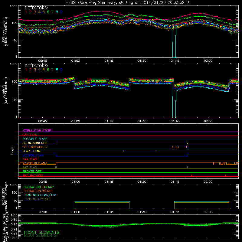Click detector number 4 in the rear segments legend
The width and height of the screenshot is (242, 242).
click(x=39, y=70)
